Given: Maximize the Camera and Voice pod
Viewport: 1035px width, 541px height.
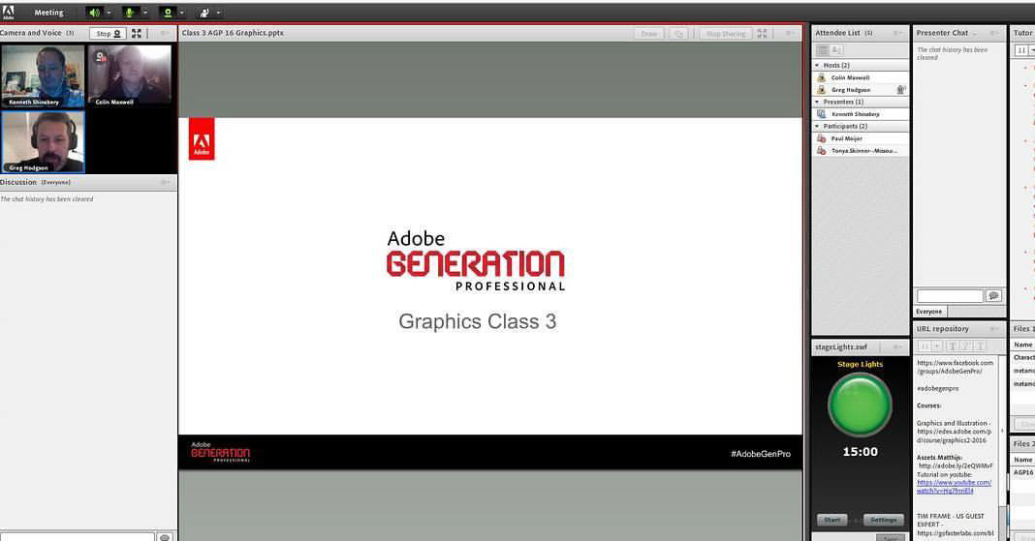Looking at the screenshot, I should coord(137,33).
